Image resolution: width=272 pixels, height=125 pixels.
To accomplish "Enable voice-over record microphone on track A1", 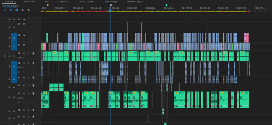I will (x=33, y=54).
